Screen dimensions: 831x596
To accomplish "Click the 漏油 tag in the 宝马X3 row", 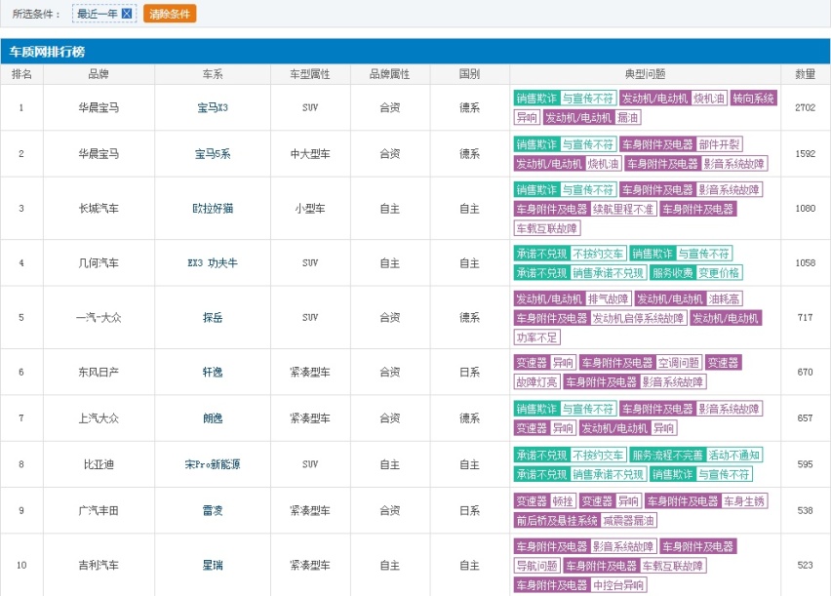I will [628, 117].
